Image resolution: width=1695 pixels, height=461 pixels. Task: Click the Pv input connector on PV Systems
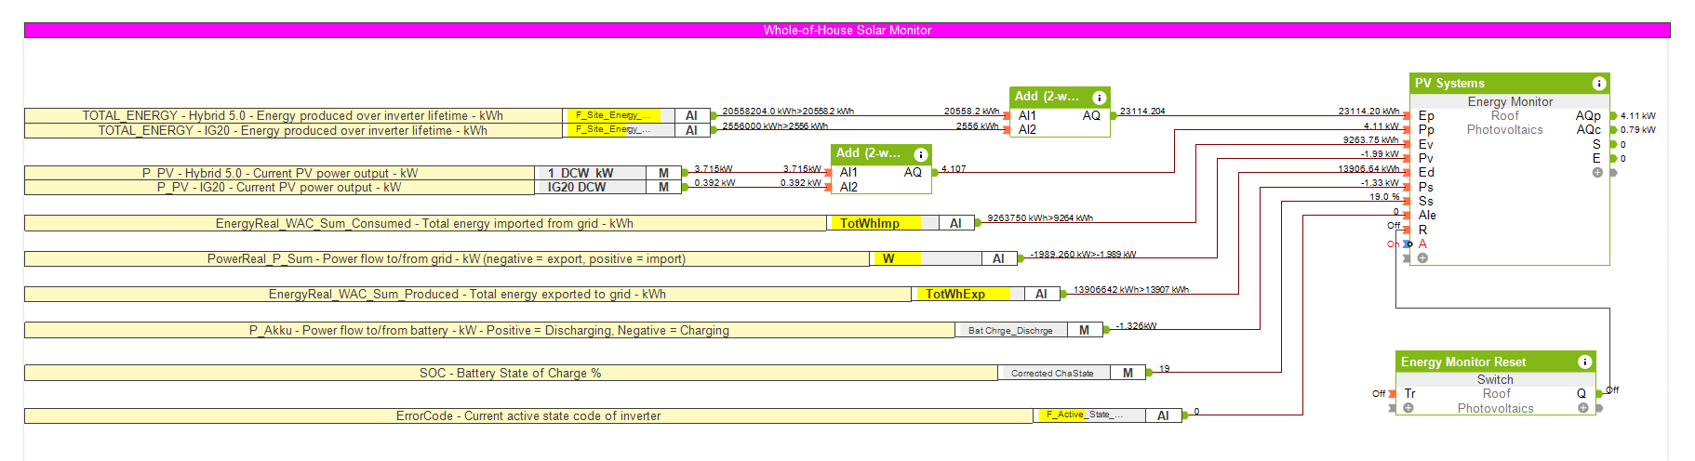(1407, 159)
